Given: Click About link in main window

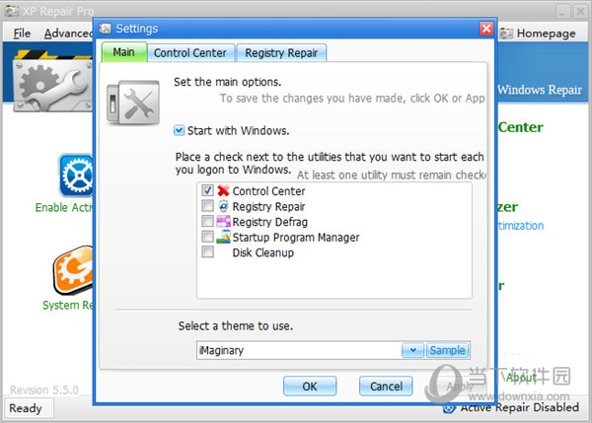Looking at the screenshot, I should 521,377.
